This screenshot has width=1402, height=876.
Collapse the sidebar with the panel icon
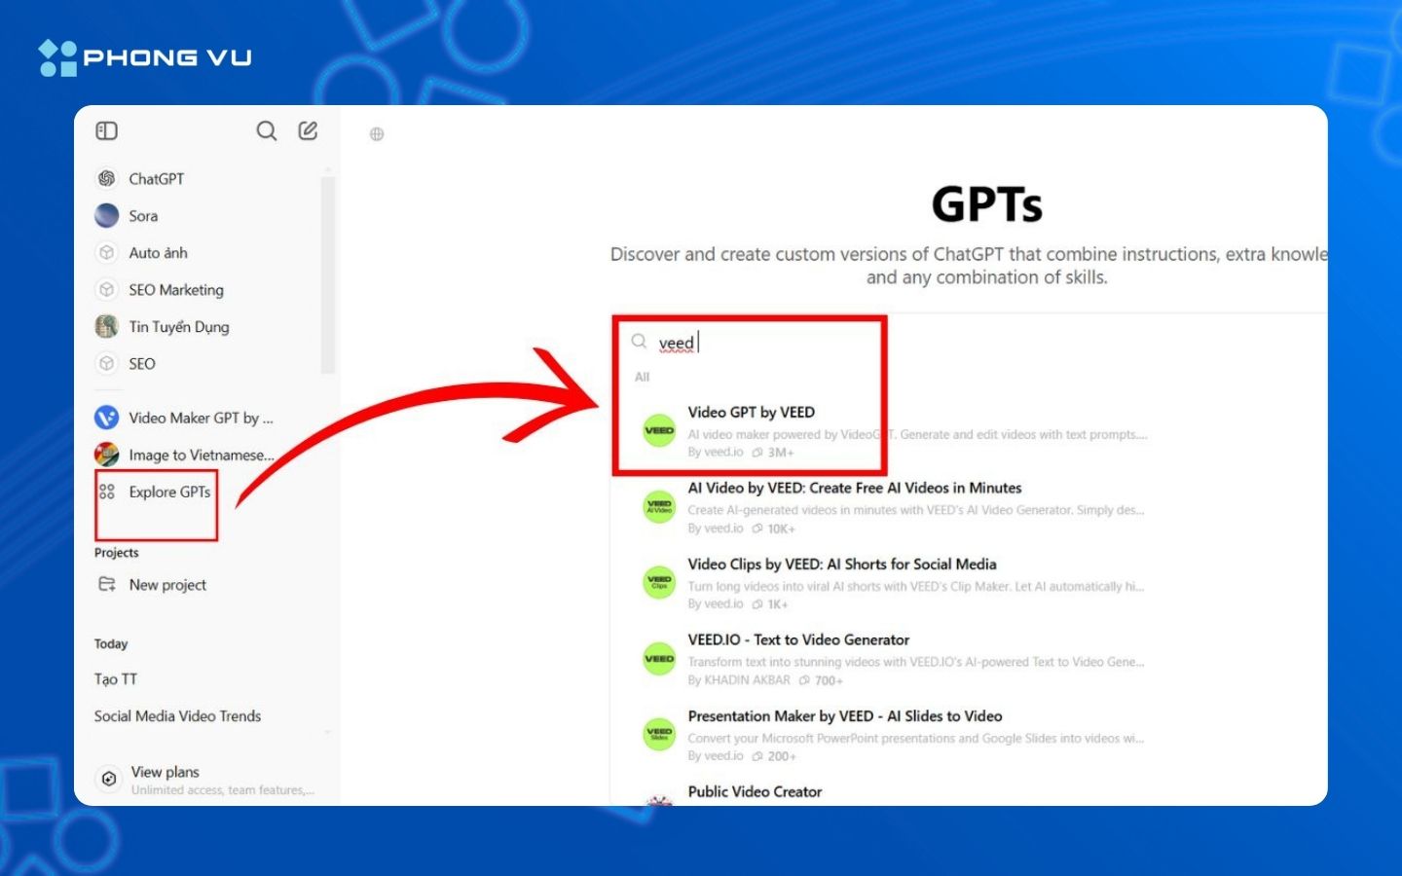107,130
